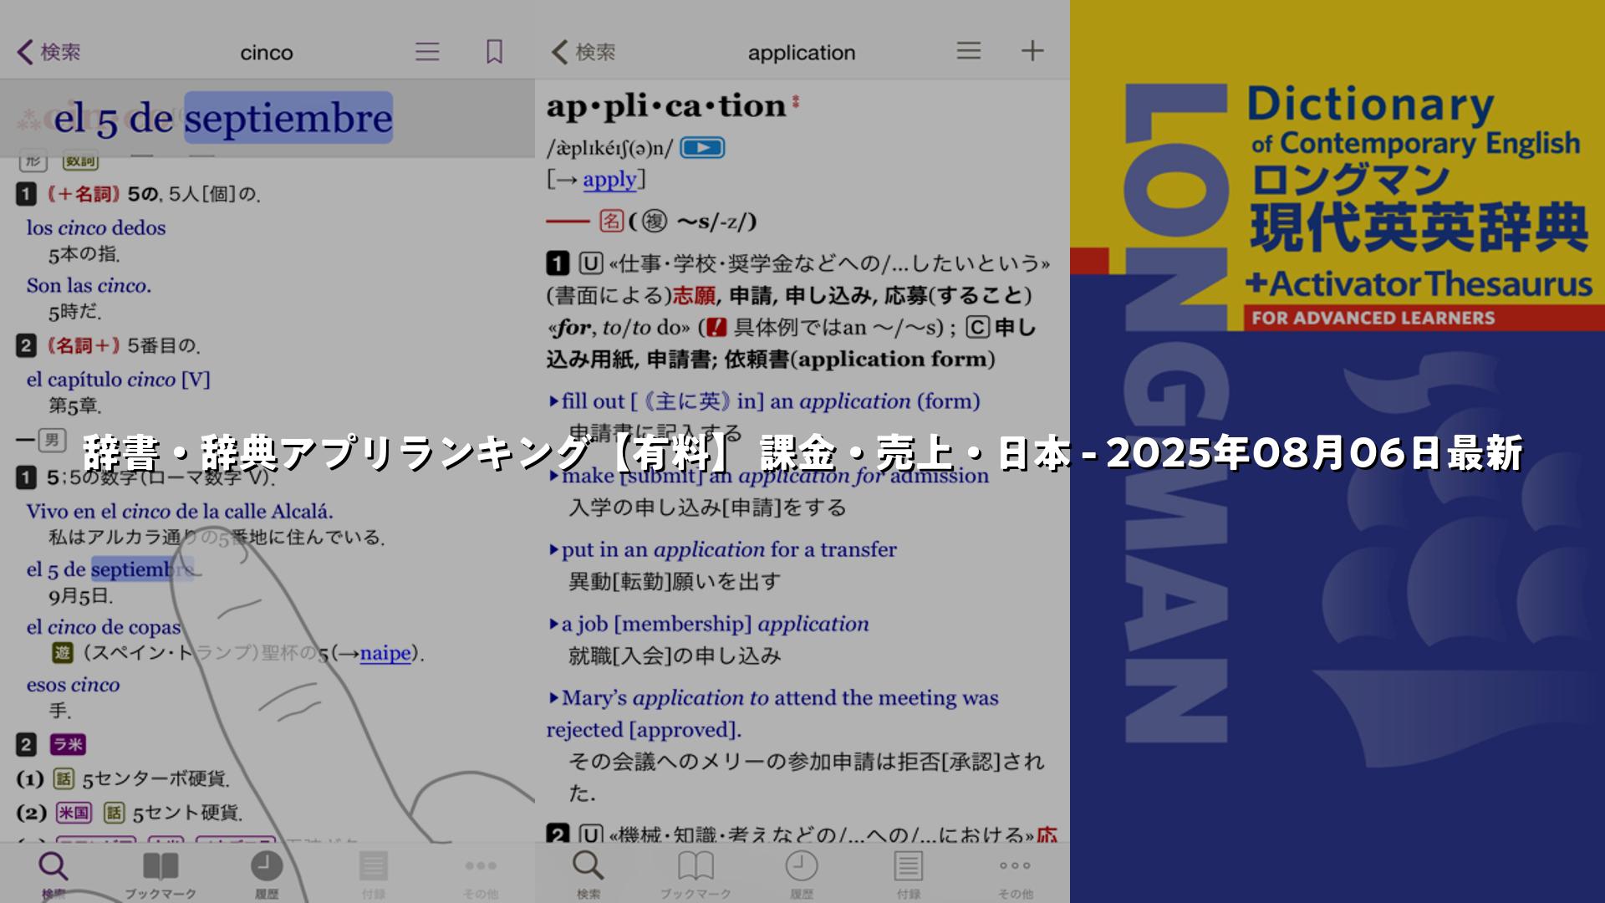Select 履歴 tab in application panel
This screenshot has height=903, width=1605.
pyautogui.click(x=801, y=875)
